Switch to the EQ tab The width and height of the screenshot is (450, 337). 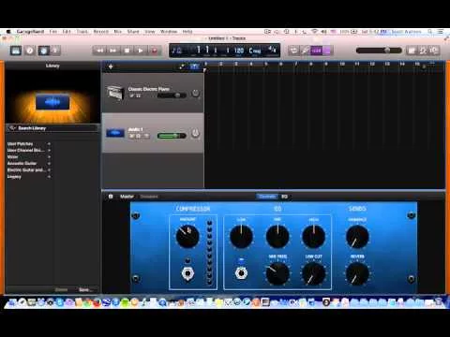click(x=284, y=197)
